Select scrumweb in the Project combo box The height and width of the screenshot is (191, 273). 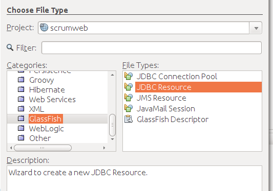click(143, 28)
